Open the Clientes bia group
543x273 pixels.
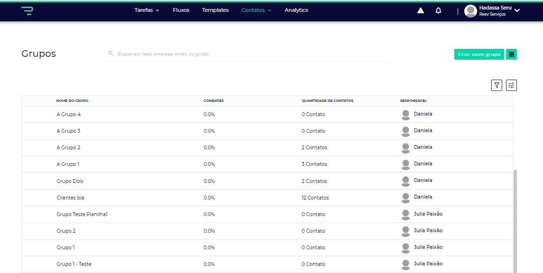click(70, 198)
